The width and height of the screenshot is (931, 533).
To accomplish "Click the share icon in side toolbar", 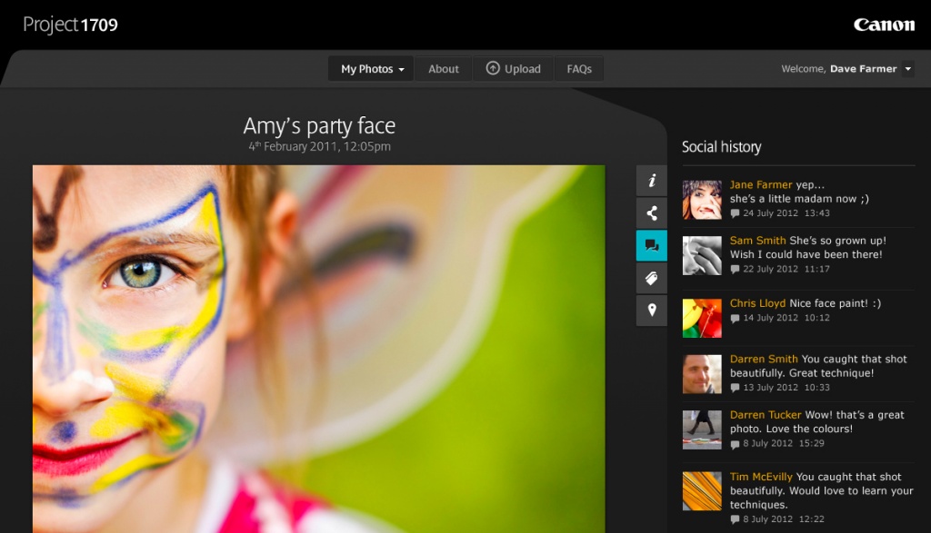I will click(652, 212).
